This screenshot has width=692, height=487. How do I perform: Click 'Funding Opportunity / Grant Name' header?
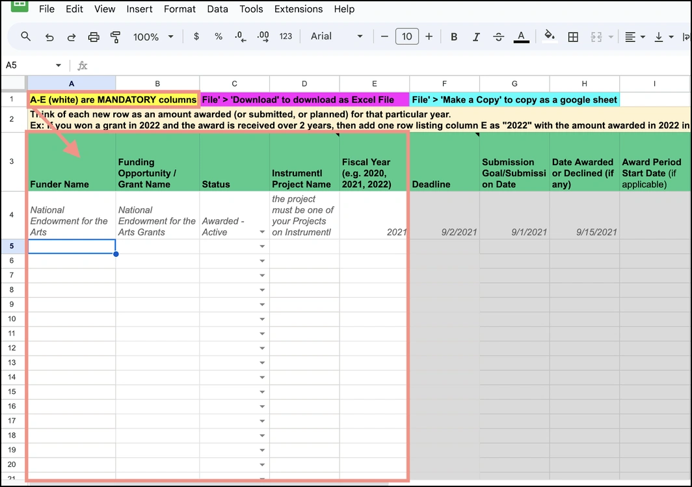coord(157,162)
